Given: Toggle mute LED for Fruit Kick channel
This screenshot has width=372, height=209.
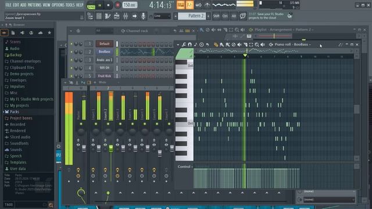Looking at the screenshot, I should tap(71, 76).
